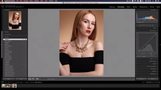The width and height of the screenshot is (161, 90).
Task: Switch to Before/After top-bottom view
Action: 37,79
